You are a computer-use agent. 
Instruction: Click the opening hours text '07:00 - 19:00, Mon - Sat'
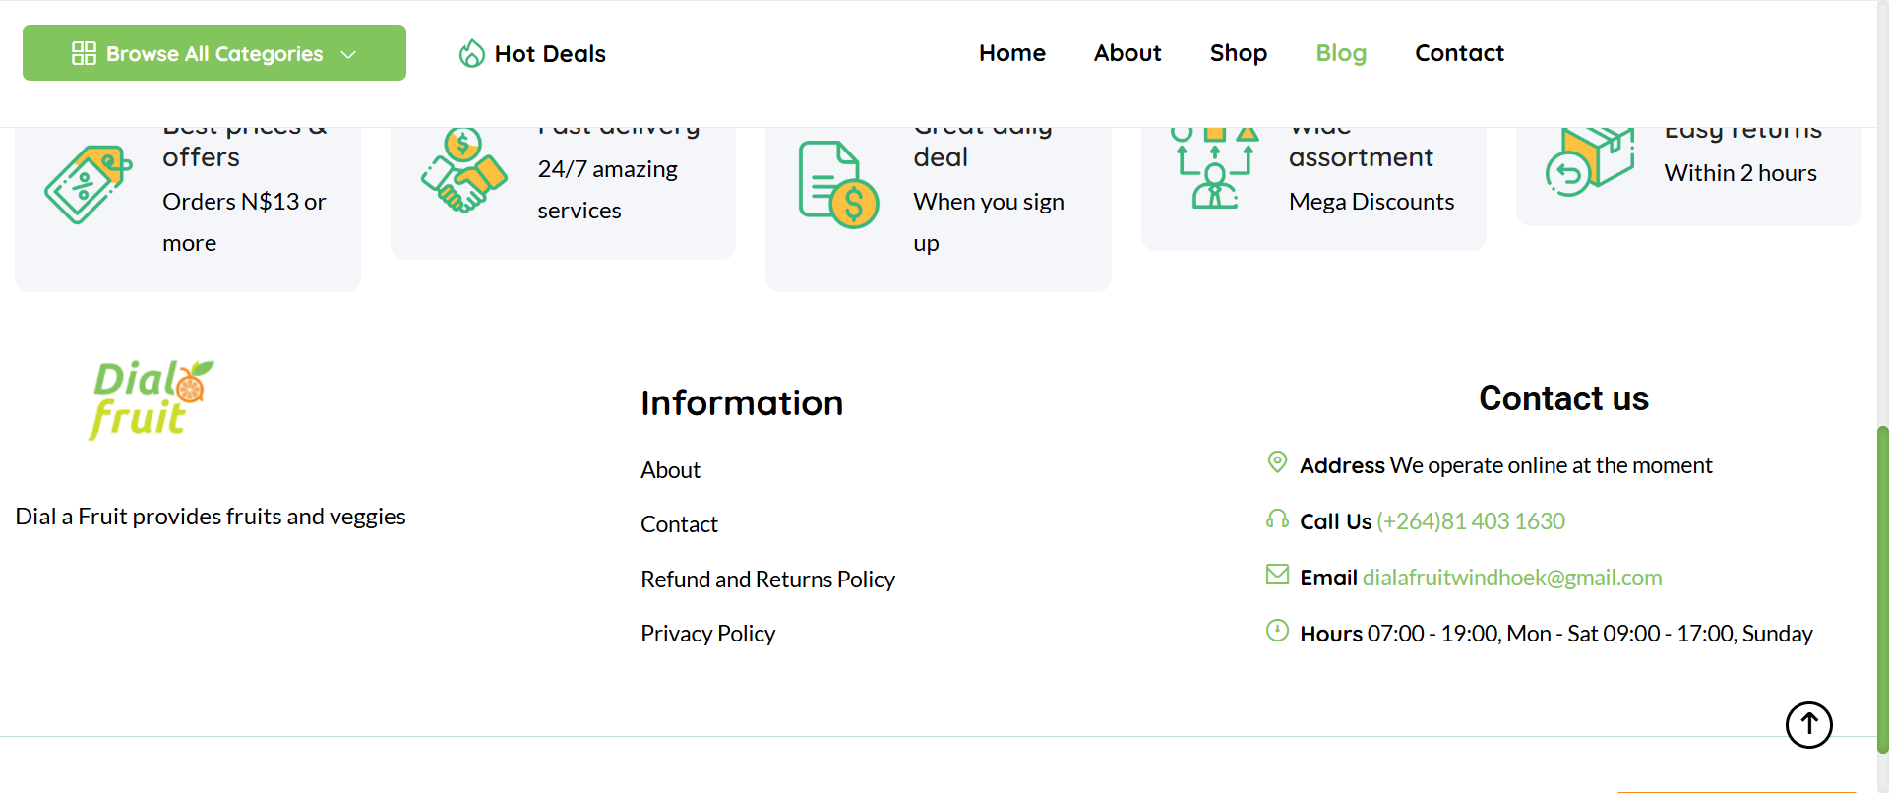pos(1483,634)
